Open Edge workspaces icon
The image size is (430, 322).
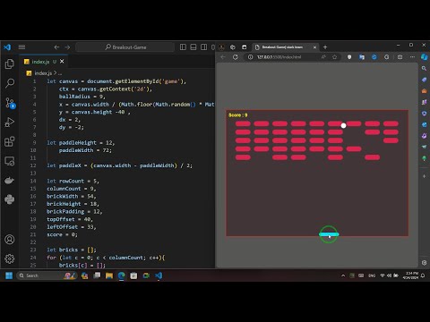click(x=233, y=47)
